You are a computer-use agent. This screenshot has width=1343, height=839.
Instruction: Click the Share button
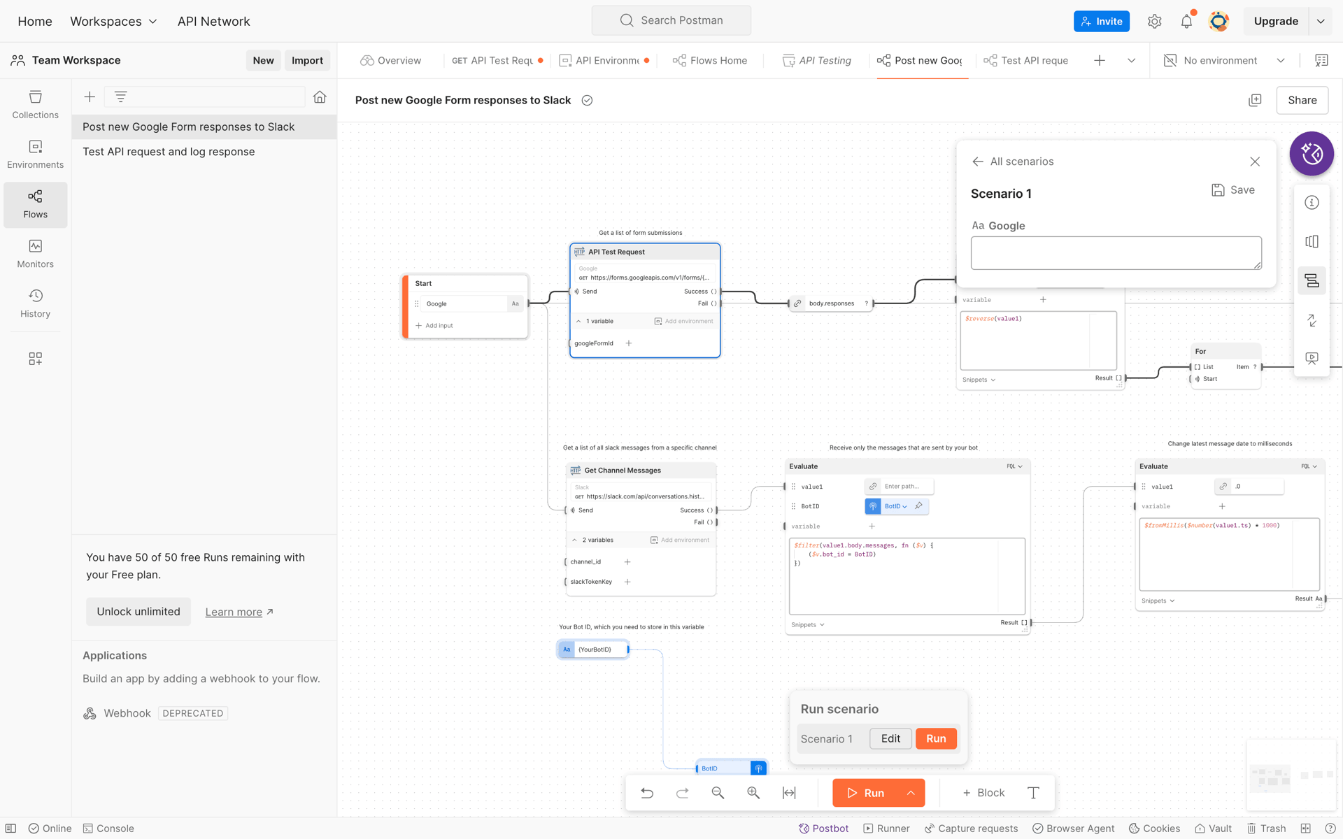[1302, 100]
